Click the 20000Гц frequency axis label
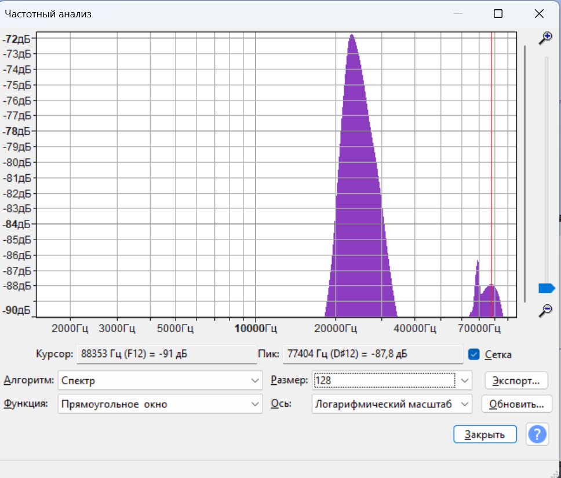 335,328
